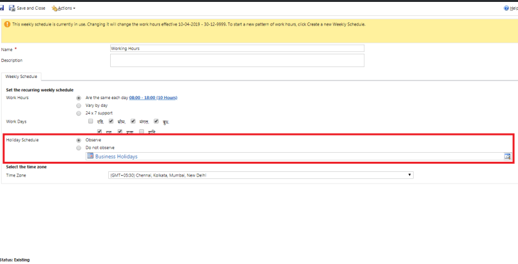Select 'Do not observe' holiday option
This screenshot has width=518, height=264.
(x=79, y=148)
